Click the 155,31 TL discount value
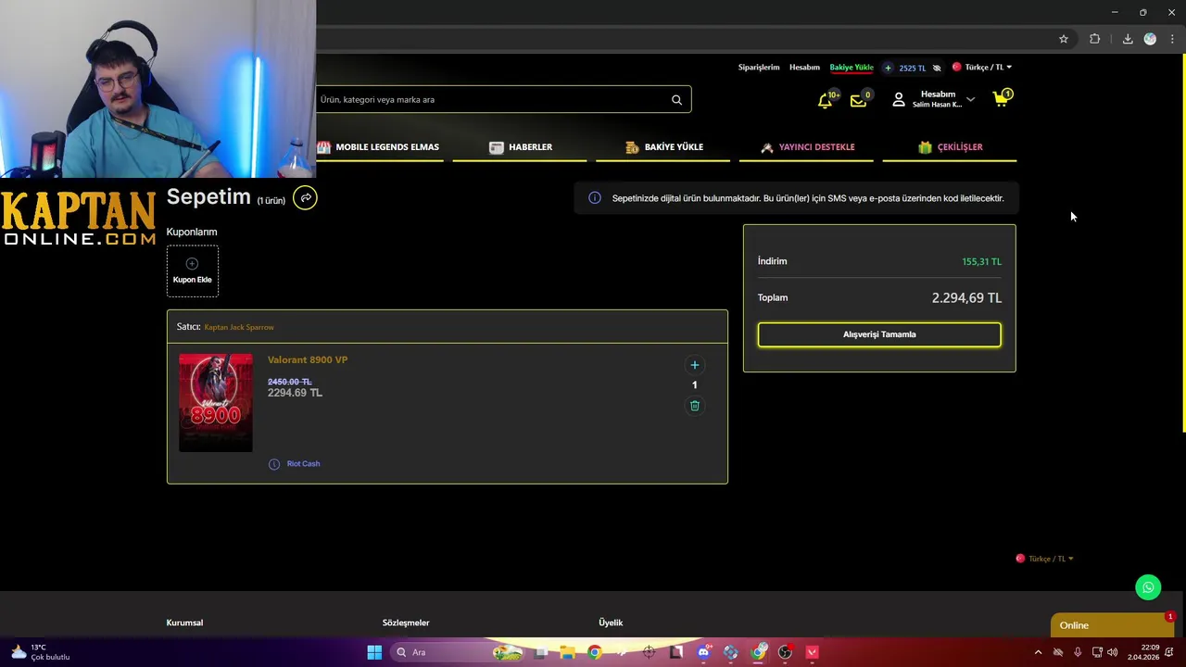The width and height of the screenshot is (1186, 667). (x=981, y=262)
